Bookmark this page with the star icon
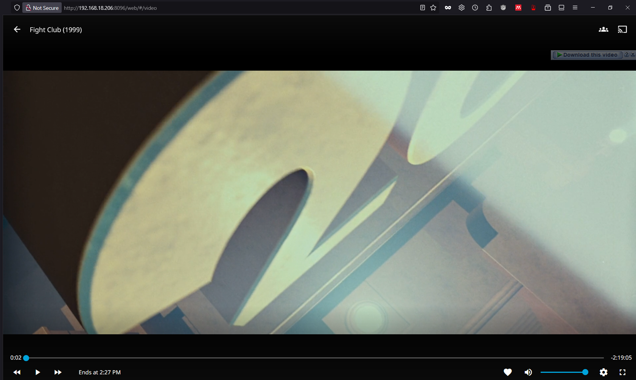 click(x=433, y=8)
